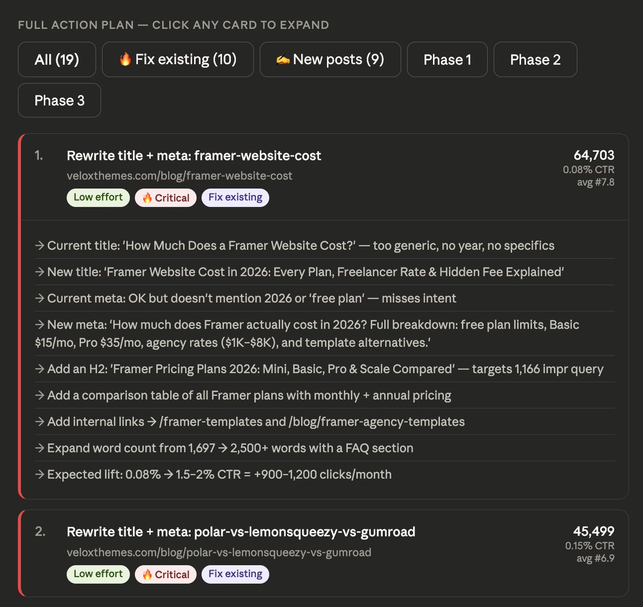This screenshot has height=607, width=643.
Task: Click the 0.08% CTR value
Action: pos(588,169)
